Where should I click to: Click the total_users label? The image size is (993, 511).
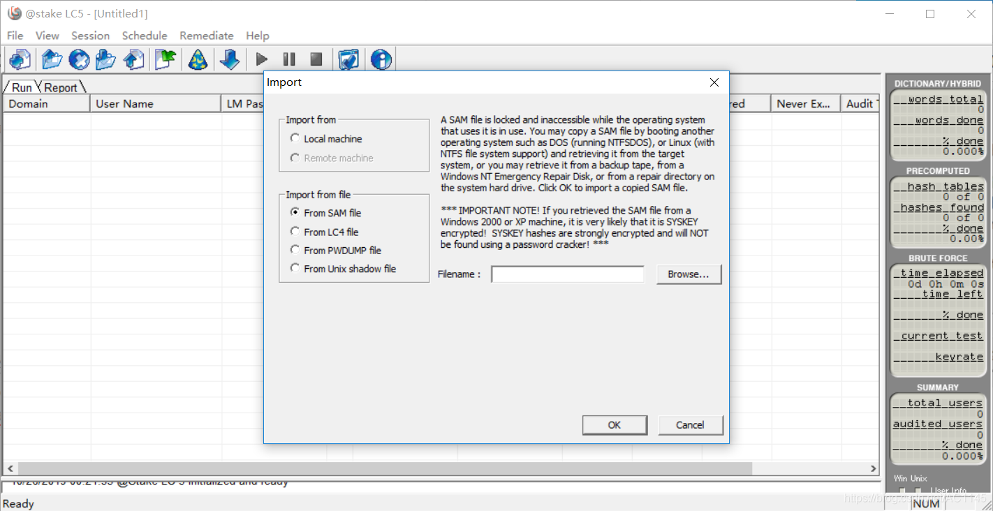coord(939,403)
